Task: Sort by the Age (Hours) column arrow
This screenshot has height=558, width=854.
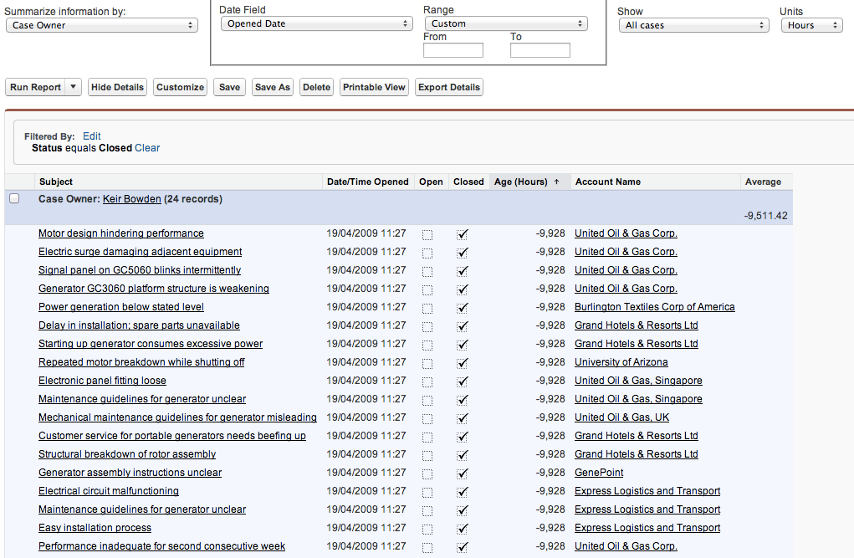Action: pyautogui.click(x=558, y=182)
